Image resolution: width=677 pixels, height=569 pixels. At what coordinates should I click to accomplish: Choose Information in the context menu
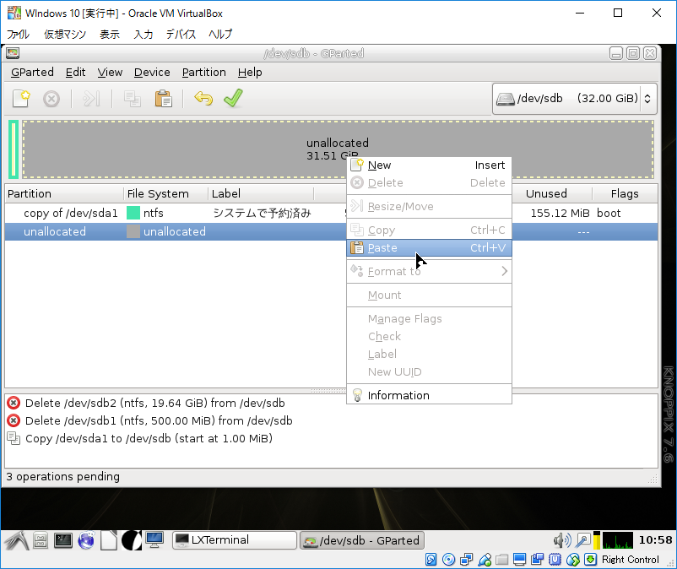pos(429,395)
